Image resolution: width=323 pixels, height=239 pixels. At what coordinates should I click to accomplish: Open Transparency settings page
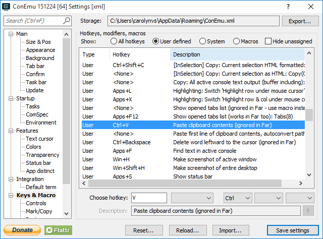coord(42,155)
